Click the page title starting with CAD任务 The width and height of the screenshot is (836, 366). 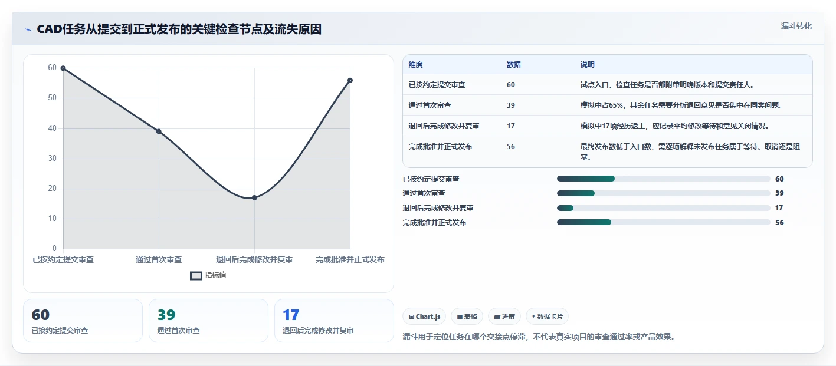179,29
